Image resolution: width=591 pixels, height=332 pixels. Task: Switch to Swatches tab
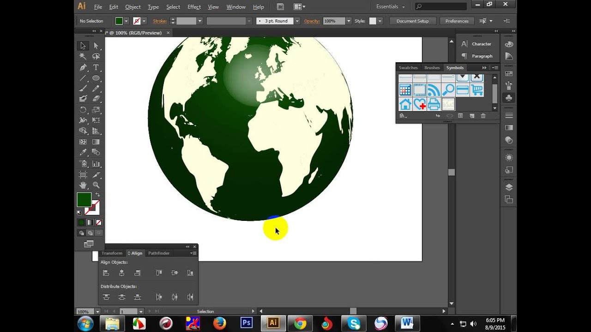408,68
